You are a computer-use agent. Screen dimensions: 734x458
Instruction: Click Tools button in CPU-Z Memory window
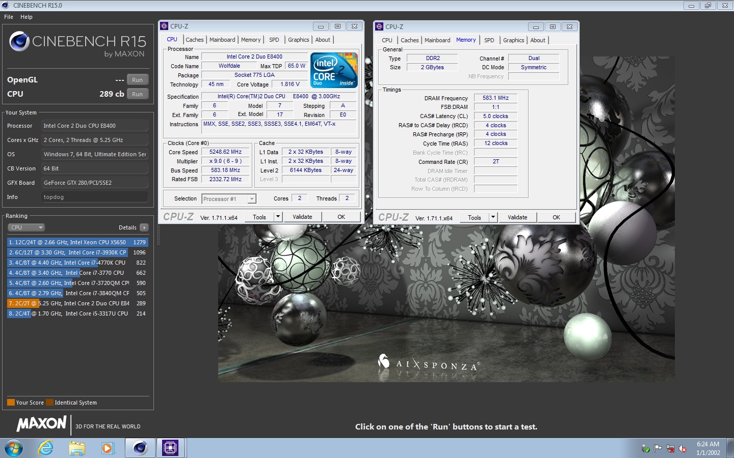[475, 217]
